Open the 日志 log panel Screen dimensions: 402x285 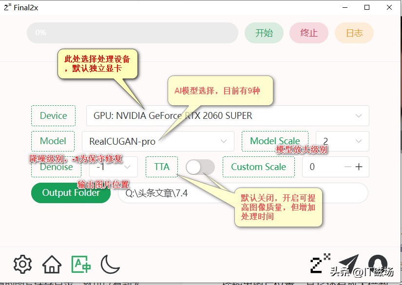pos(354,33)
